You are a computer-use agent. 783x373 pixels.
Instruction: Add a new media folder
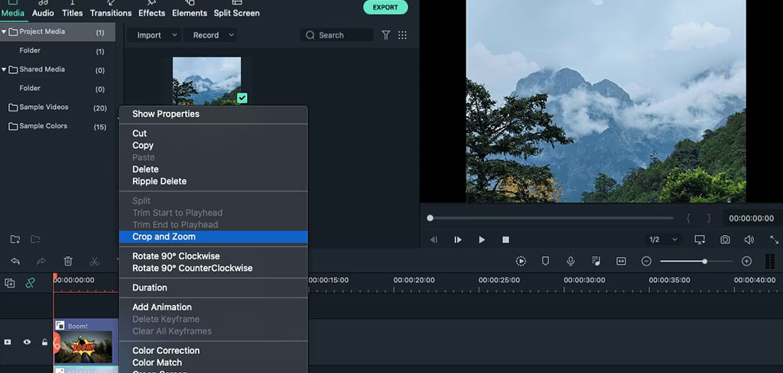[x=15, y=240]
